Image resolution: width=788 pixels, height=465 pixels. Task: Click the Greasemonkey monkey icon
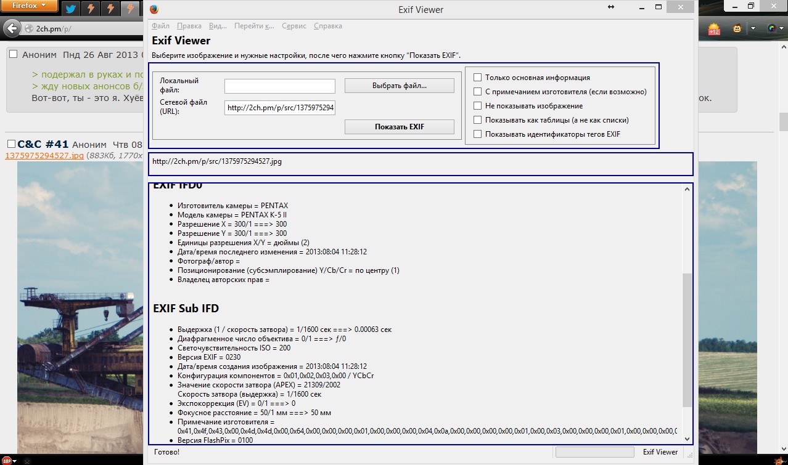737,28
